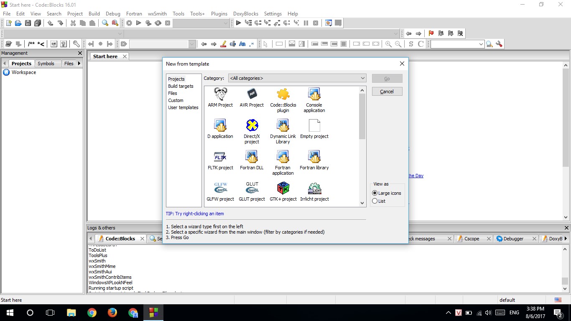This screenshot has height=321, width=571.
Task: Open the DoxyBlocks menu
Action: (245, 13)
